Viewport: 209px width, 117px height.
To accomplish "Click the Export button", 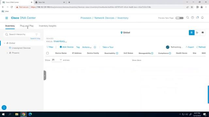I will point(190,47).
